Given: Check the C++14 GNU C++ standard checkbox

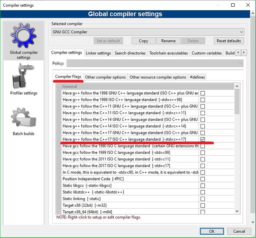Looking at the screenshot, I should (202, 119).
